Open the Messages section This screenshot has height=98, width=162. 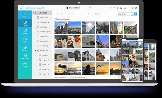[x=25, y=56]
